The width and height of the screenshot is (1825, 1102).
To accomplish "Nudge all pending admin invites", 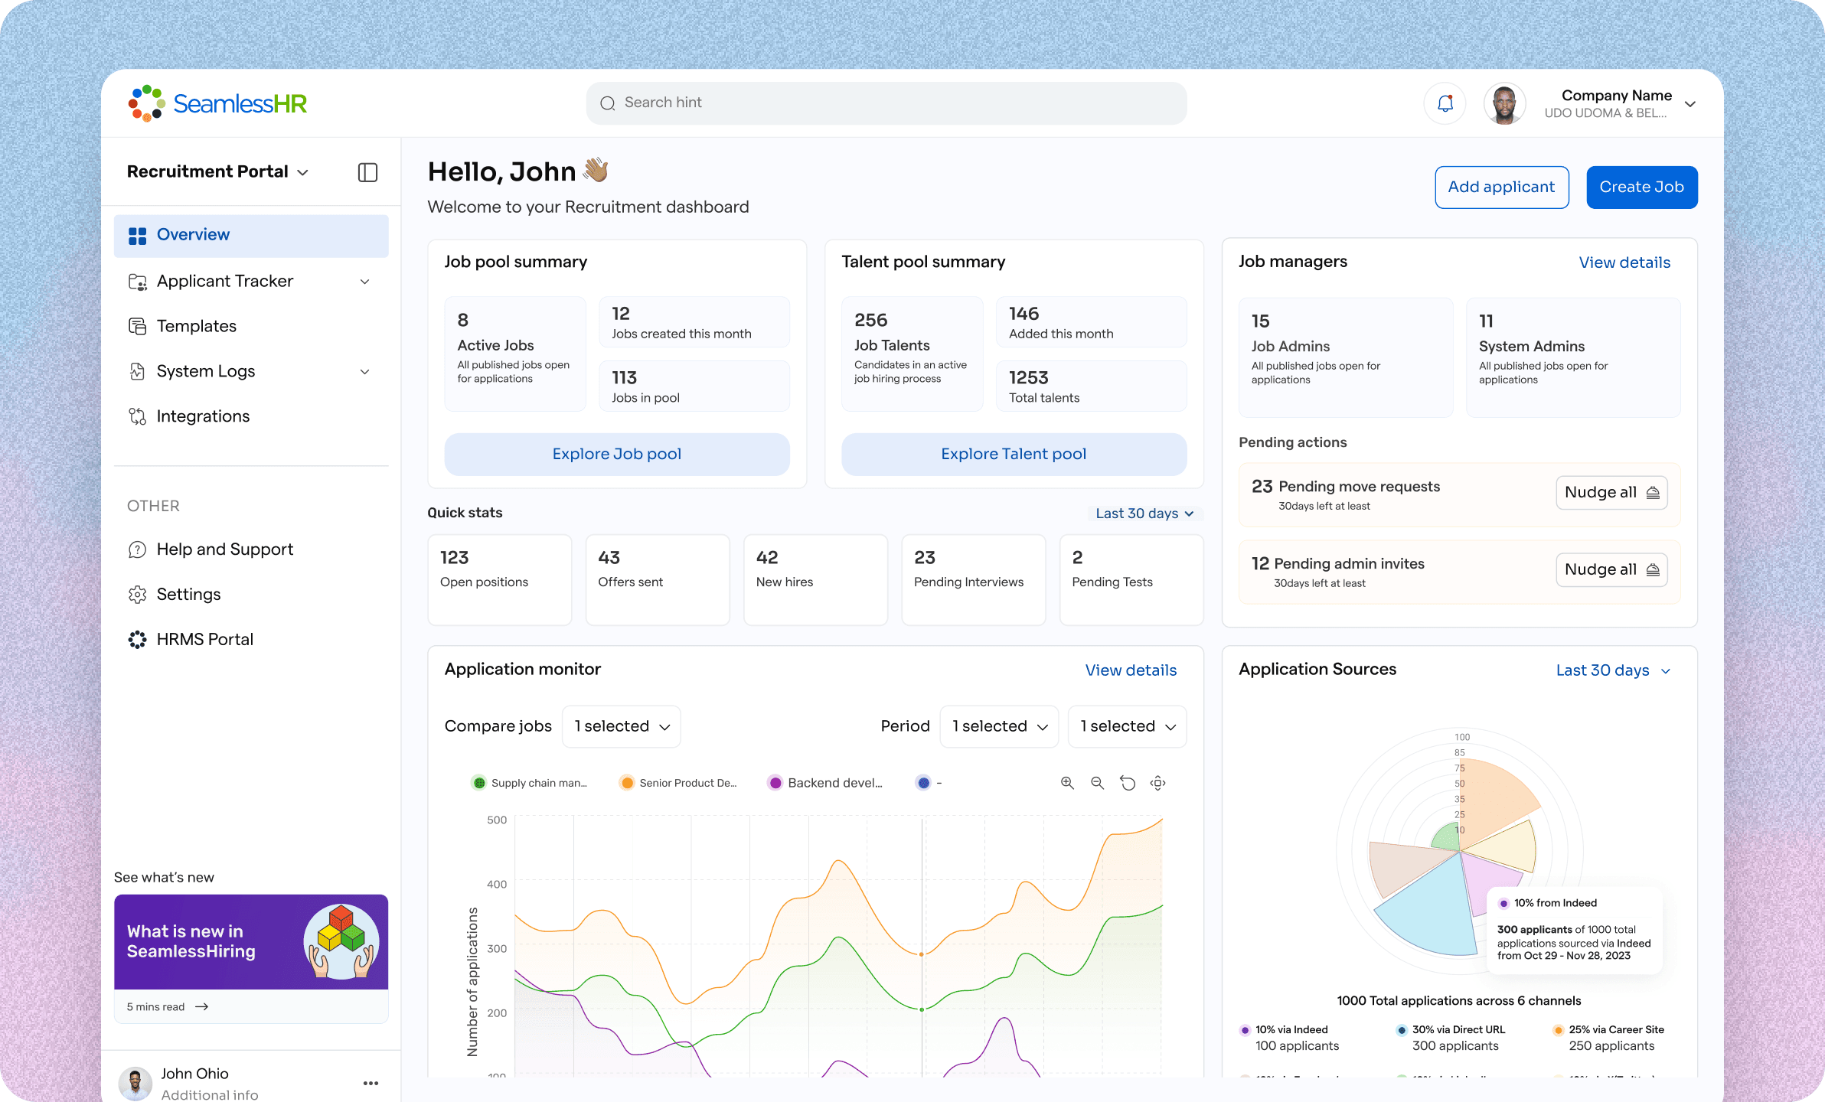I will tap(1611, 570).
